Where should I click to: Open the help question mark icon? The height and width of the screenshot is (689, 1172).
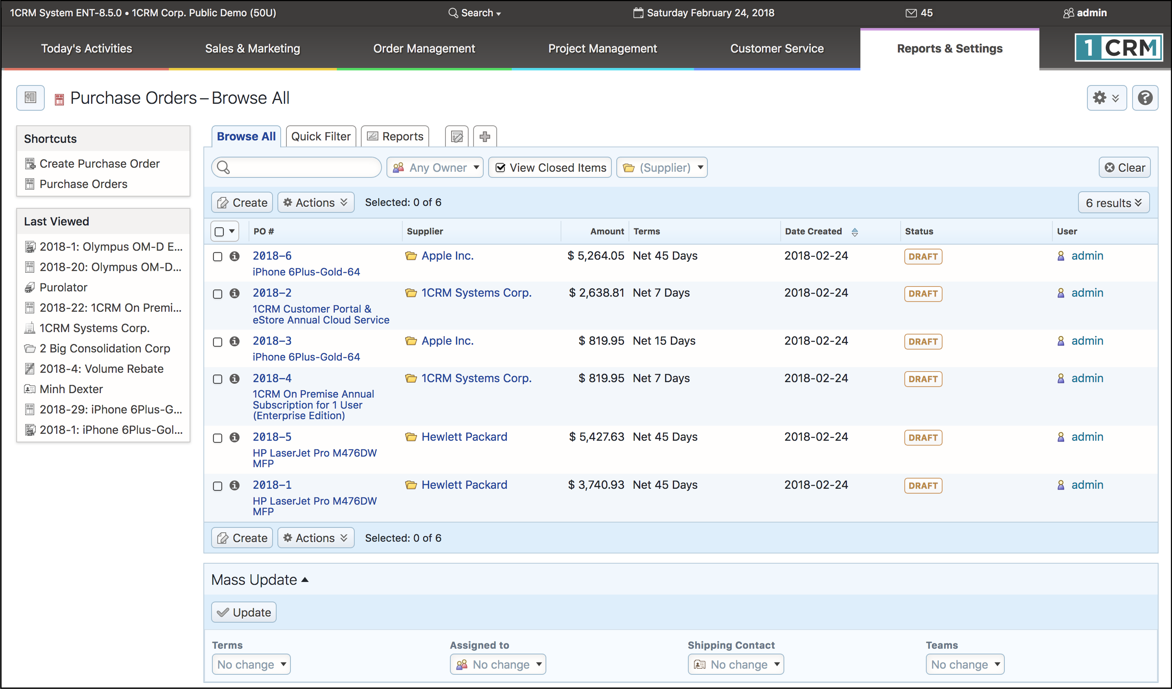(1145, 98)
